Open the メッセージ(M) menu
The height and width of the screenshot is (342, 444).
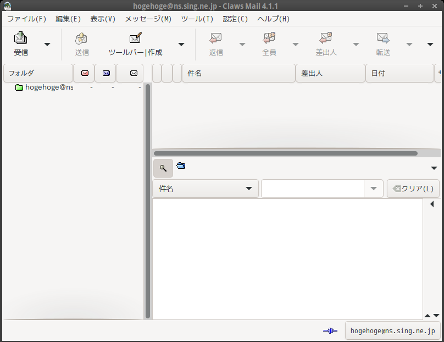(x=148, y=19)
